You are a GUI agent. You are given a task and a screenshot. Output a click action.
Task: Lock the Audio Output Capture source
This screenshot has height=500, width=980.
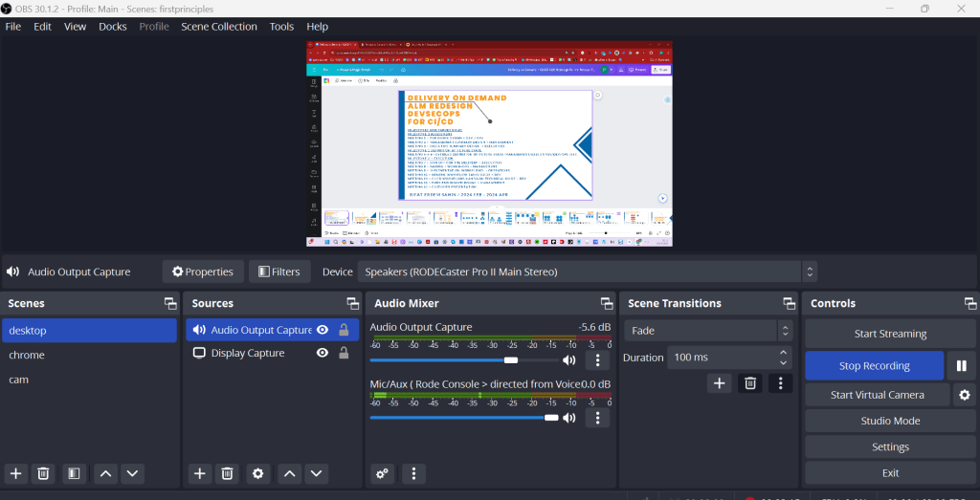(344, 330)
